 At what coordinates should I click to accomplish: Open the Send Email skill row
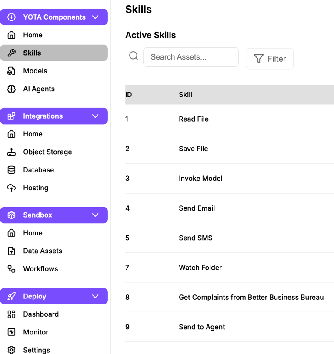click(x=197, y=208)
